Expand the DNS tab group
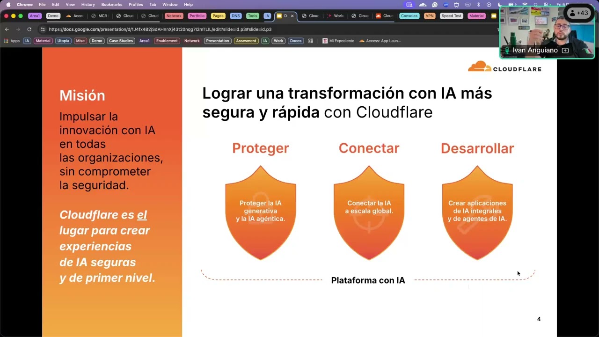Screen dimensions: 599x337 [x=235, y=16]
